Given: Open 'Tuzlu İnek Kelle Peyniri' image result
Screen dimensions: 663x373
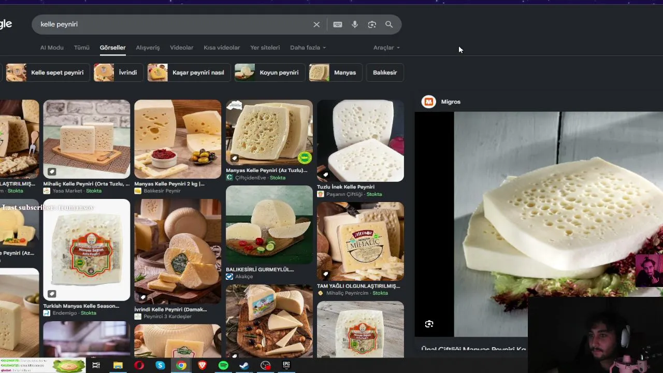Looking at the screenshot, I should [x=361, y=141].
